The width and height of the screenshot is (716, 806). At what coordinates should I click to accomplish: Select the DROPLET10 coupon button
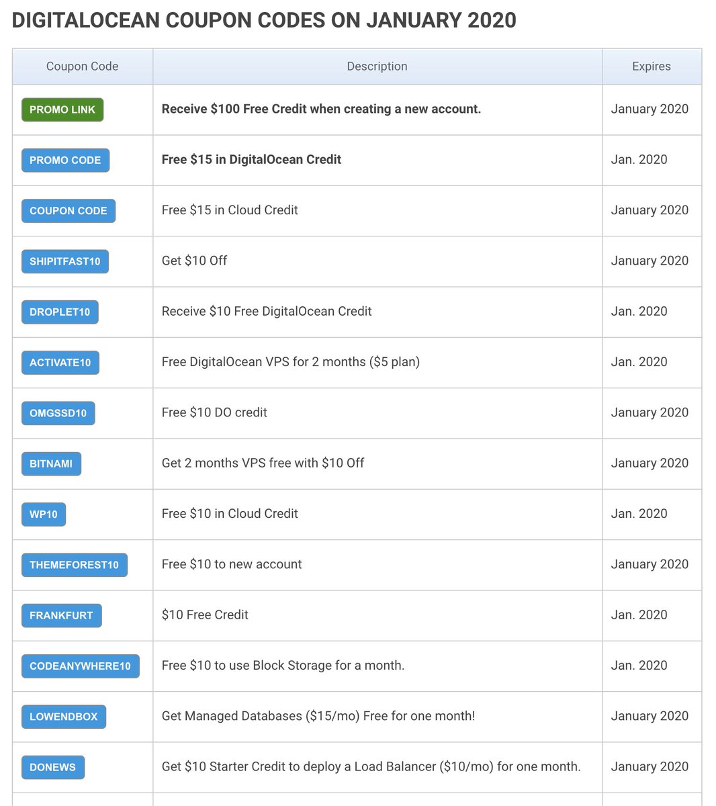pos(60,312)
